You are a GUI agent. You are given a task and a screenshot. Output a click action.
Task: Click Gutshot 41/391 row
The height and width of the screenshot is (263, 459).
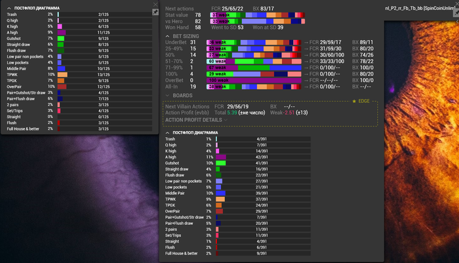pyautogui.click(x=237, y=163)
